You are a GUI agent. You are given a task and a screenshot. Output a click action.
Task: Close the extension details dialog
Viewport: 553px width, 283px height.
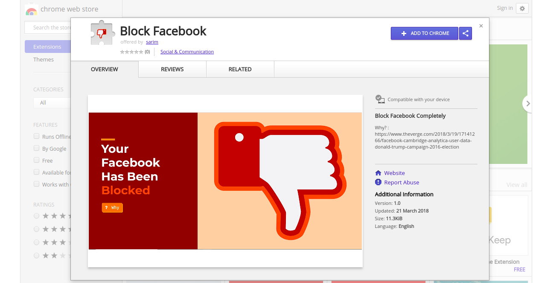(481, 26)
